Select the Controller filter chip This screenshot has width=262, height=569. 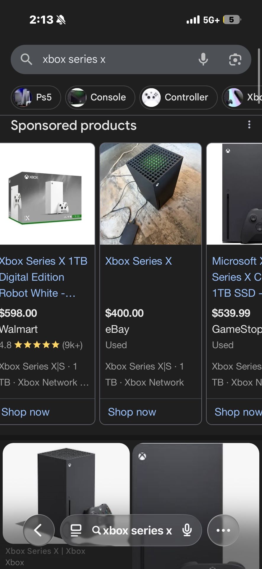[178, 97]
